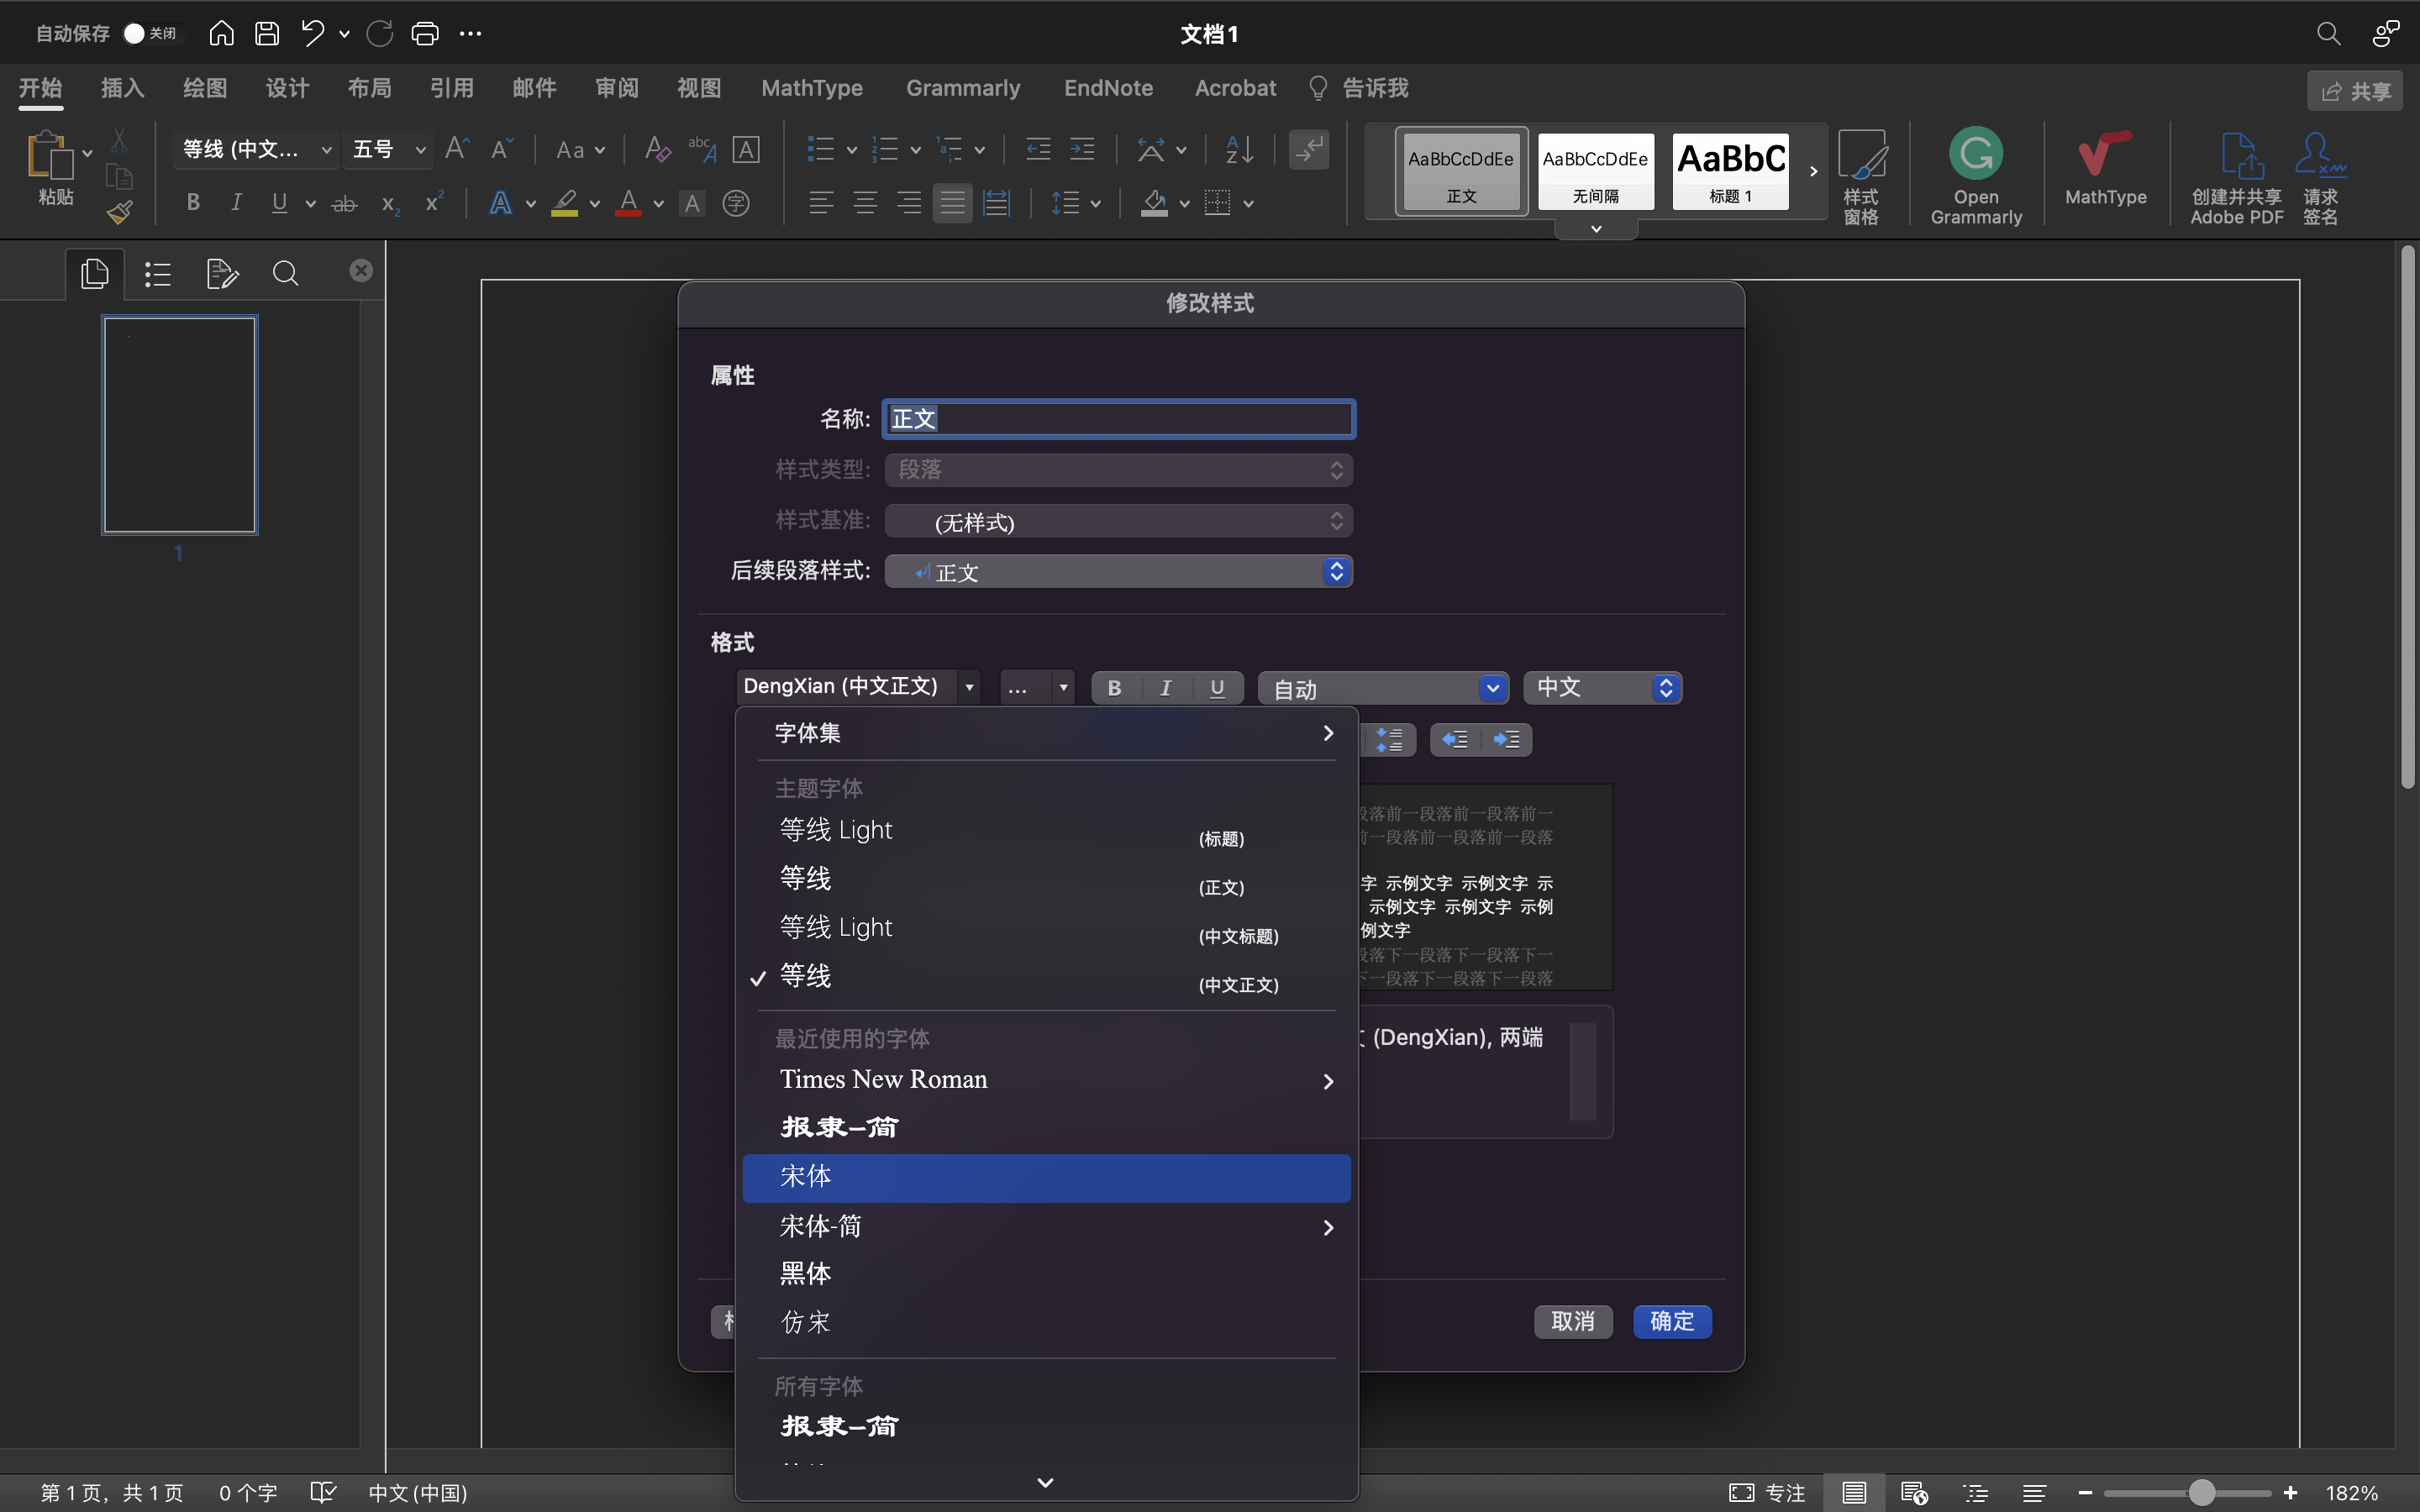2420x1512 pixels.
Task: Enable bold formatting in the style dialog
Action: (x=1114, y=687)
